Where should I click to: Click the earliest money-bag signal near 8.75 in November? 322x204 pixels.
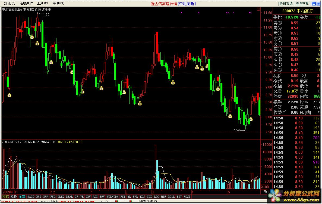(10, 95)
